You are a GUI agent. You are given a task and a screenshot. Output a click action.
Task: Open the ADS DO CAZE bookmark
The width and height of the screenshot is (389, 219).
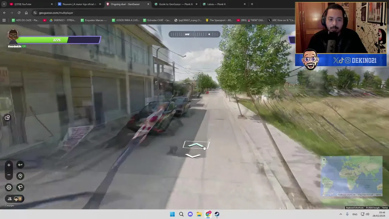pyautogui.click(x=25, y=20)
